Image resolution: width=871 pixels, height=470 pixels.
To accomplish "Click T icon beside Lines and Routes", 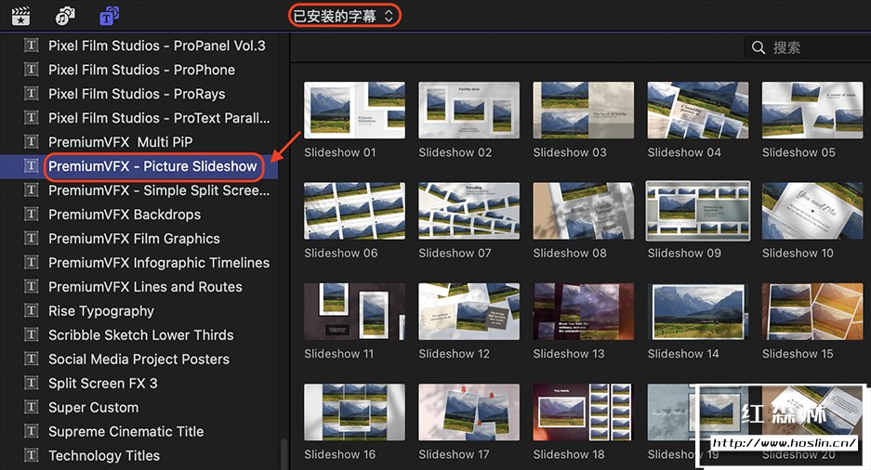I will (31, 286).
